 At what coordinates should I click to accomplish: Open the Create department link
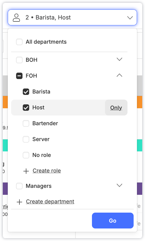50,202
